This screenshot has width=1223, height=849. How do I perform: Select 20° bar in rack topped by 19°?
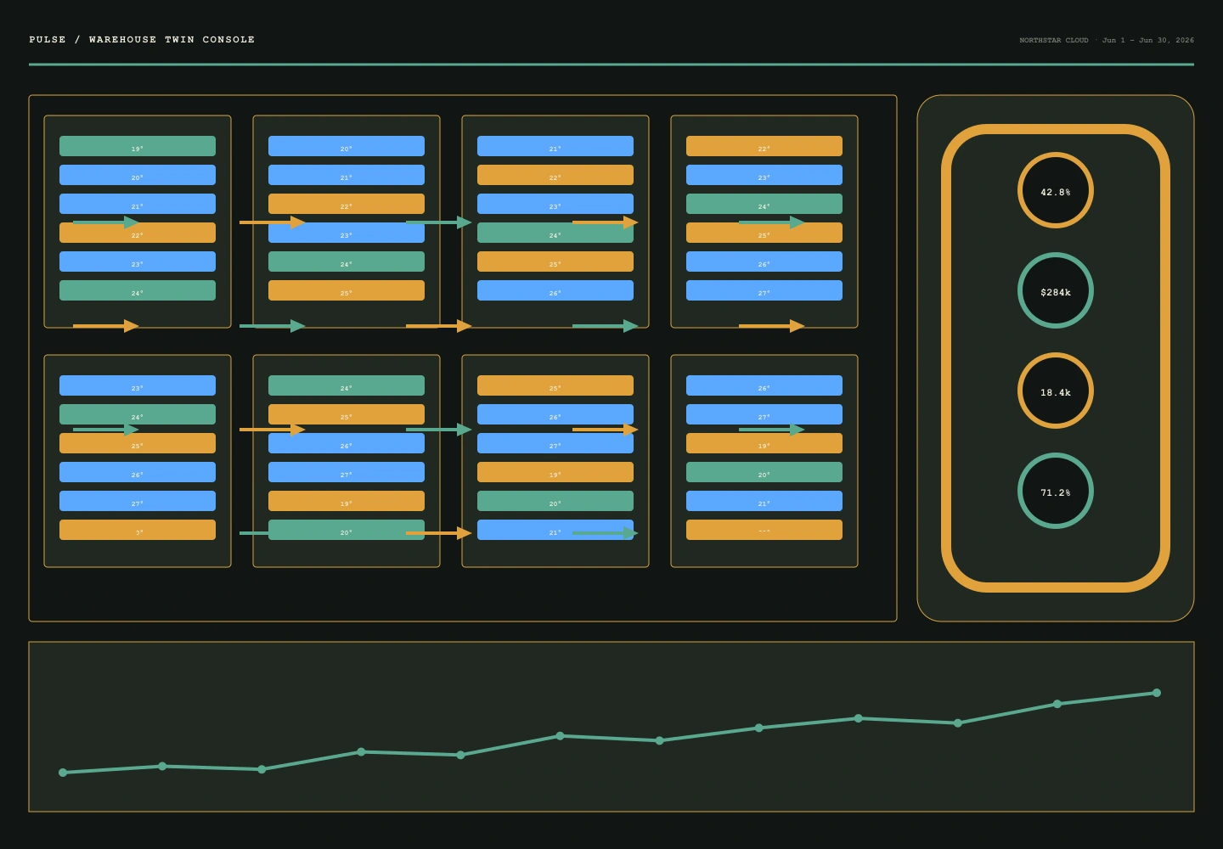coord(138,175)
